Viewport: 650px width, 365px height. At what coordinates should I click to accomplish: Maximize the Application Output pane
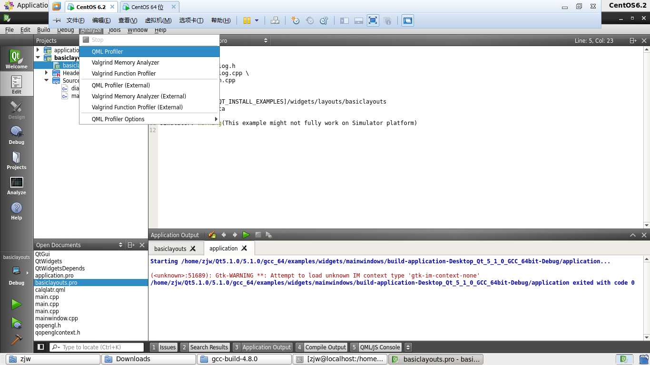tap(633, 235)
